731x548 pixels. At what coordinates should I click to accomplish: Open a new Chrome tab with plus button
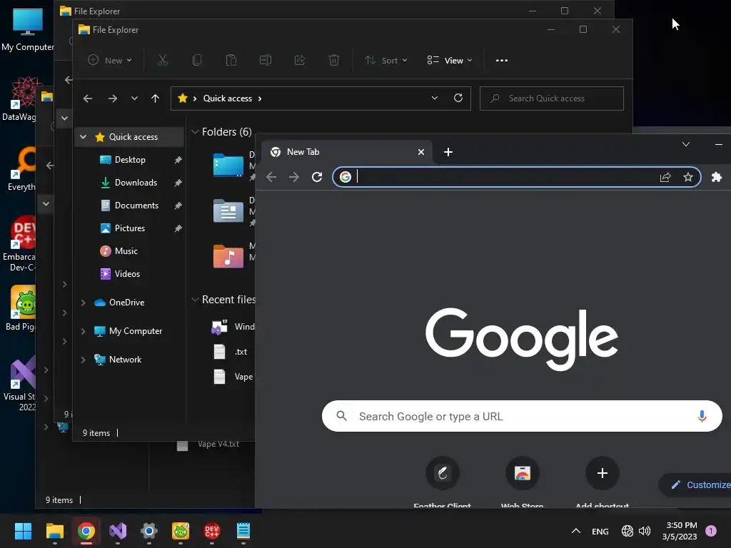[x=448, y=152]
